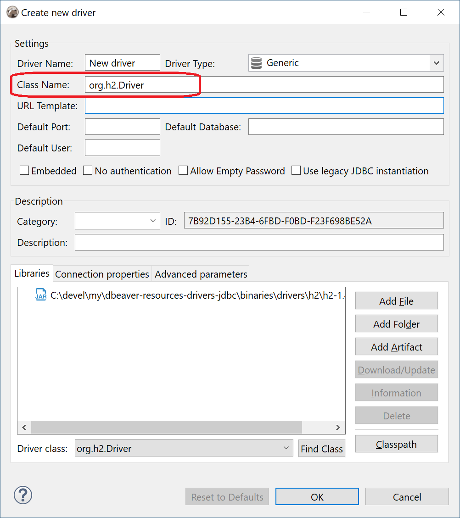Toggle Use legacy JDBC instantiation
Viewport: 460px width, 518px height.
(x=296, y=170)
